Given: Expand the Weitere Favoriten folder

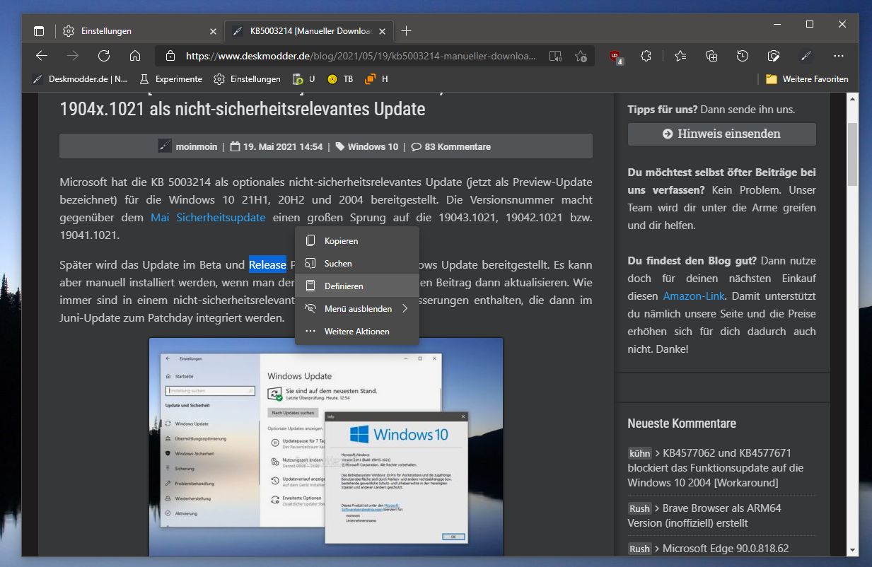Looking at the screenshot, I should click(x=807, y=79).
